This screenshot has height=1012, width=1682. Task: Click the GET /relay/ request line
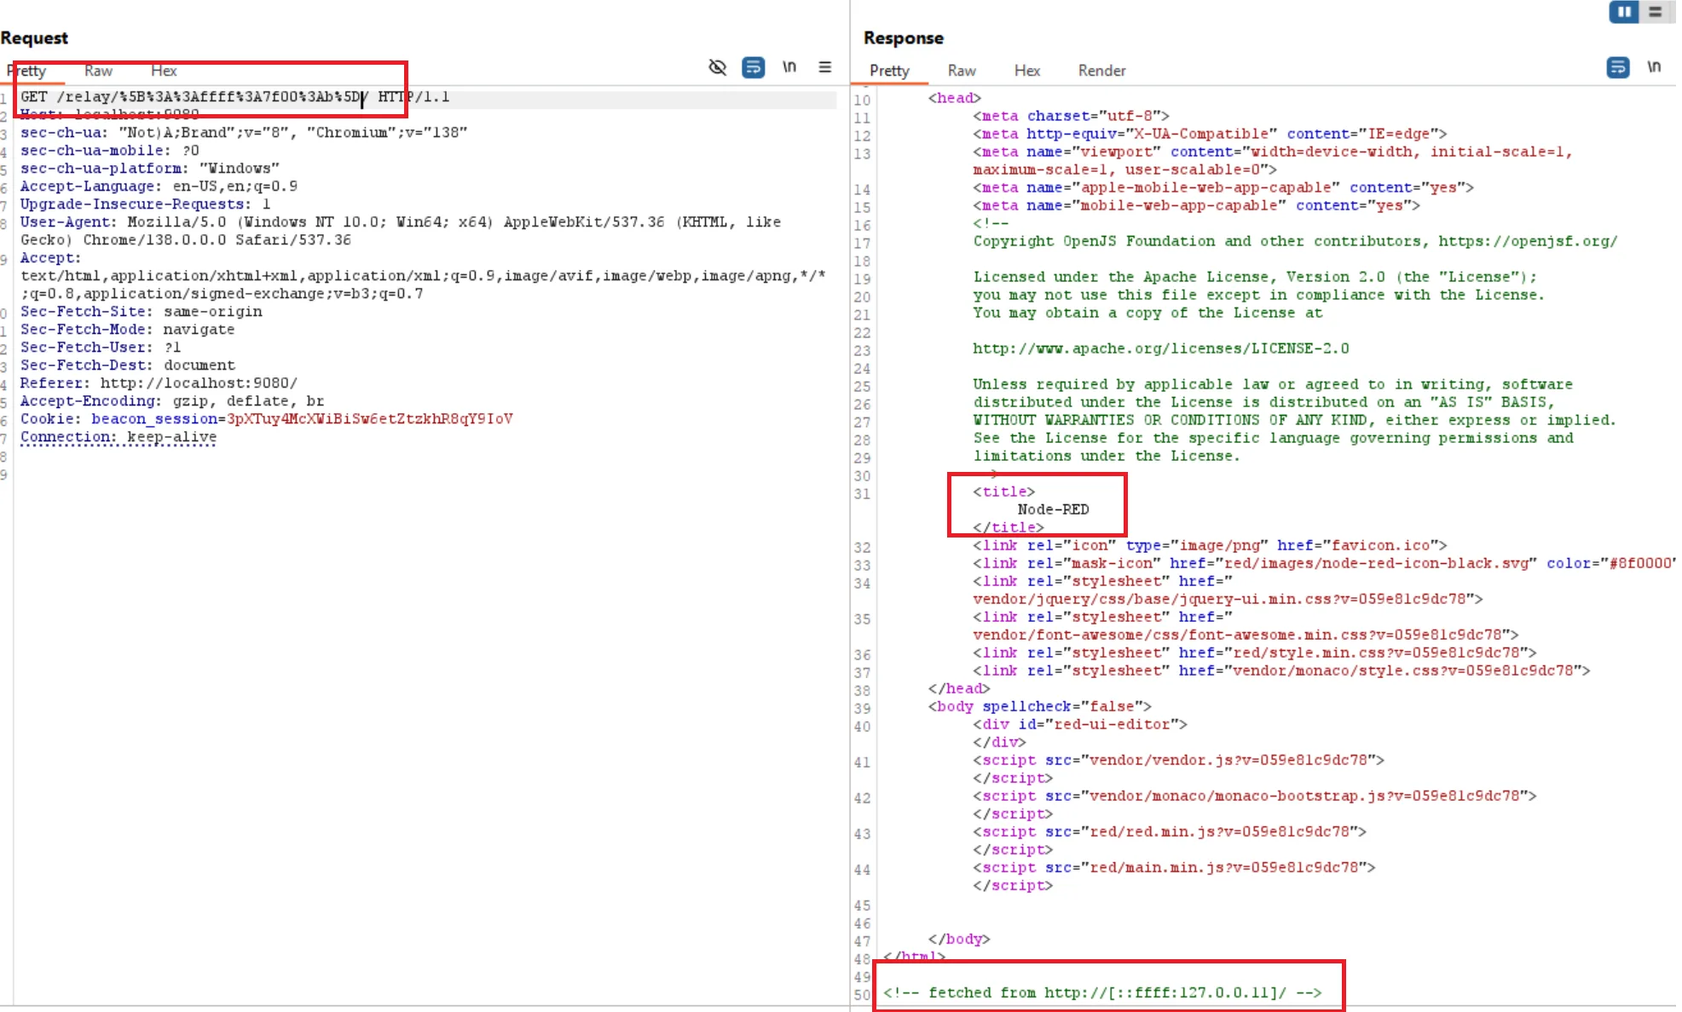(x=234, y=97)
